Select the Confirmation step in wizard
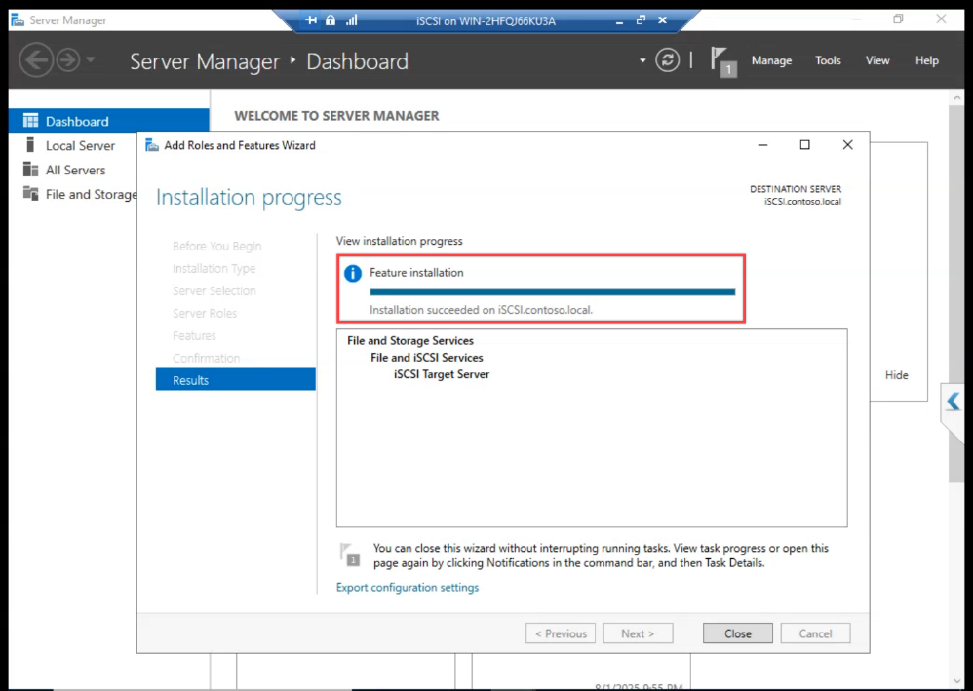This screenshot has height=691, width=973. pos(206,358)
